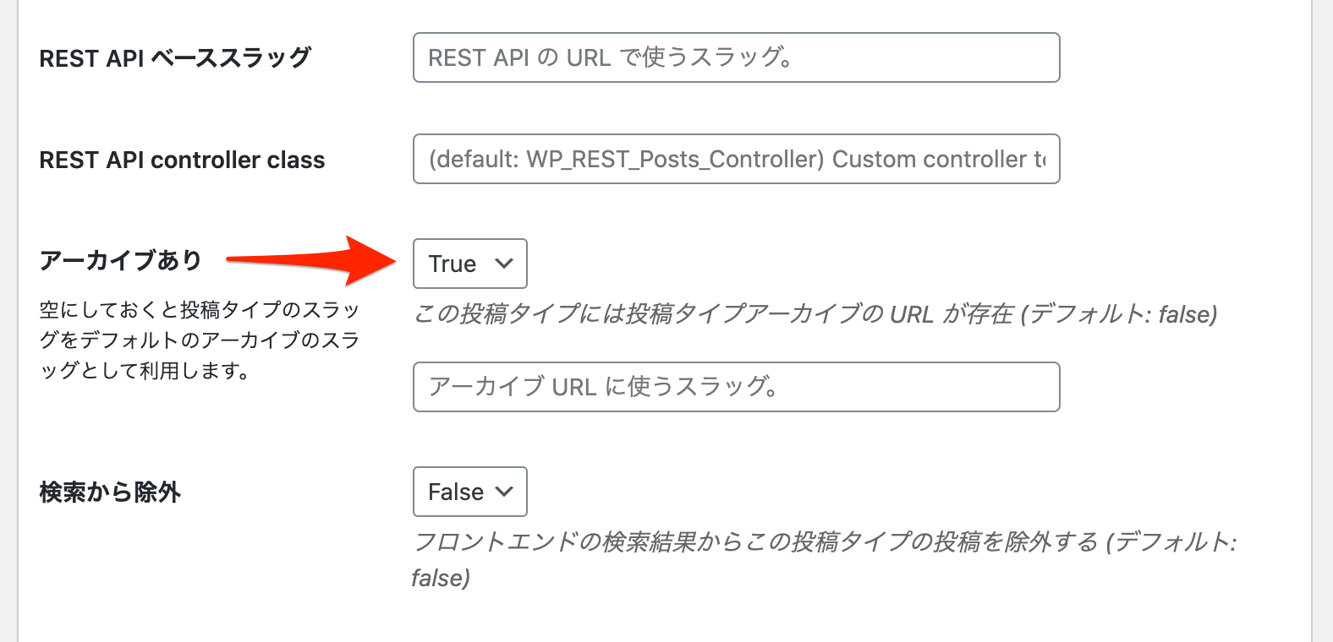The image size is (1333, 642).
Task: Click the WP_REST_Posts_Controller placeholder text
Action: point(674,159)
